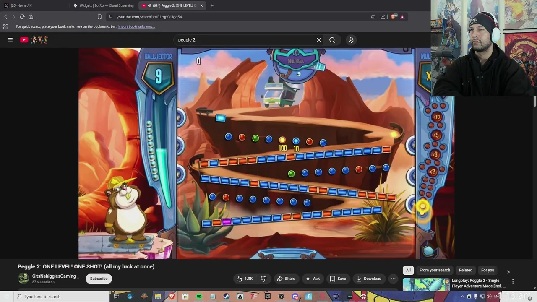This screenshot has width=537, height=302.
Task: Open Settings gear from the taskbar
Action: 364,297
